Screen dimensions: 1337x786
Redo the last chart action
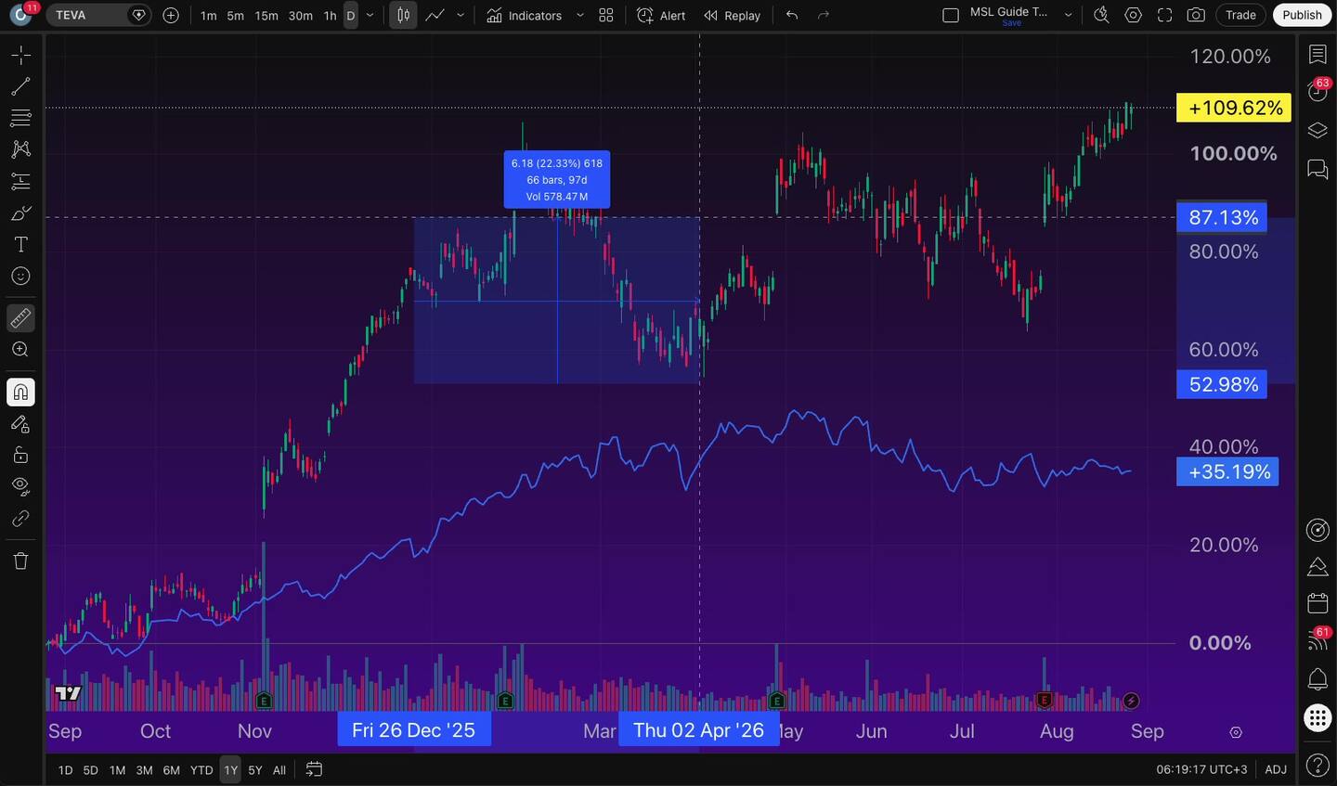pyautogui.click(x=824, y=16)
